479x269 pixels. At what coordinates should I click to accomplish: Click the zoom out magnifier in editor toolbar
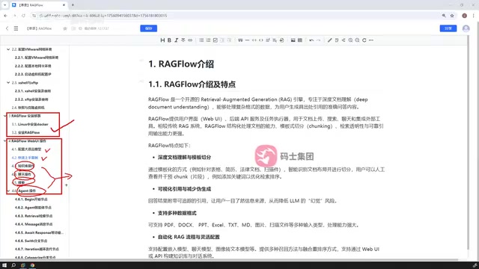point(357,40)
